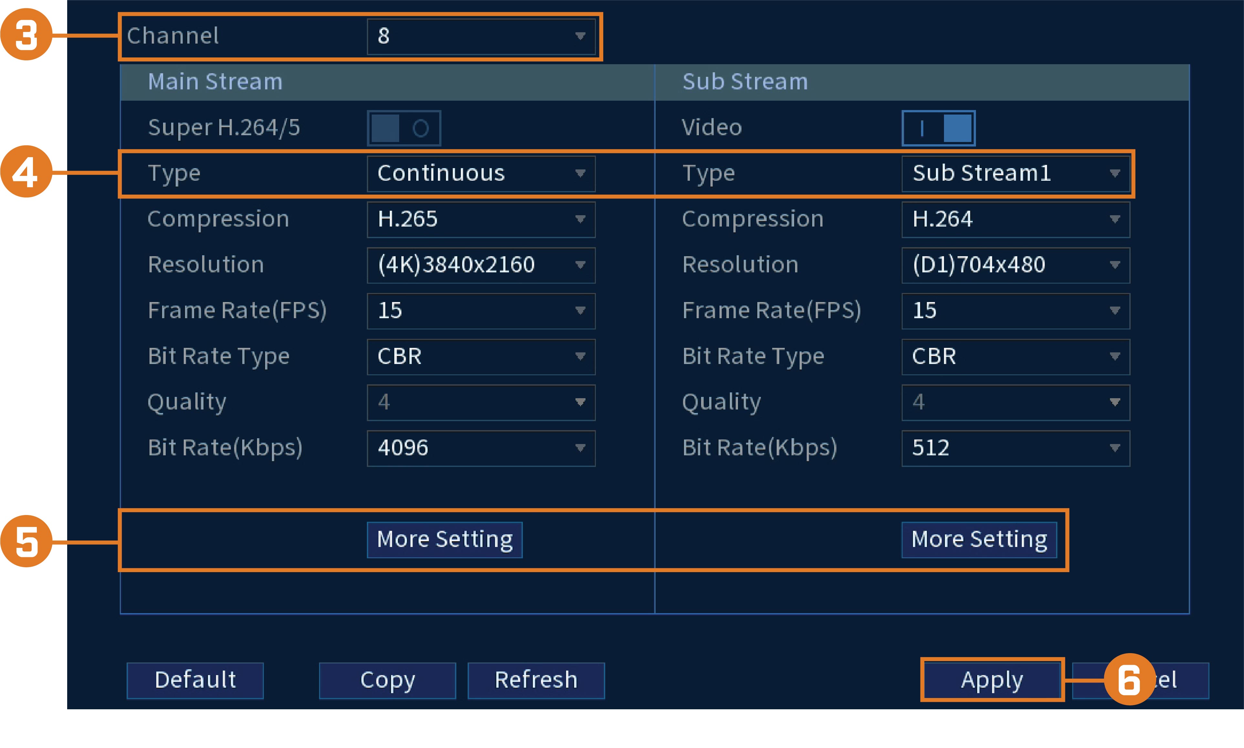Expand Sub Stream Bit Rate Type CBR dropdown

[1015, 356]
